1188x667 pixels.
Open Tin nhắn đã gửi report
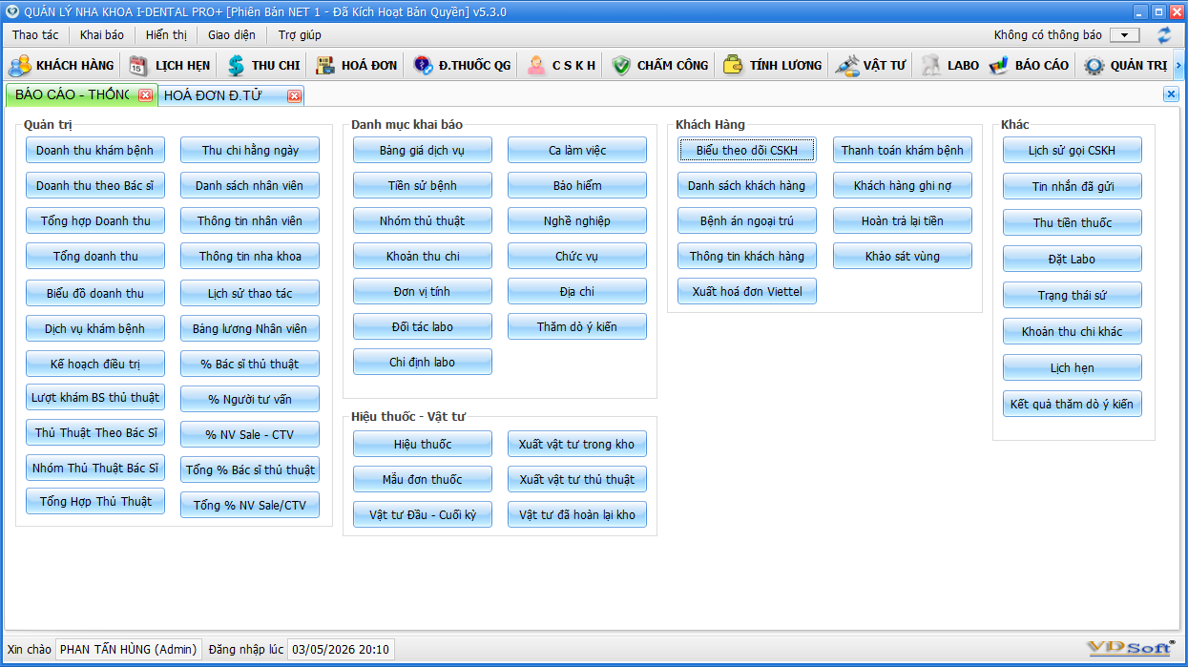1073,186
